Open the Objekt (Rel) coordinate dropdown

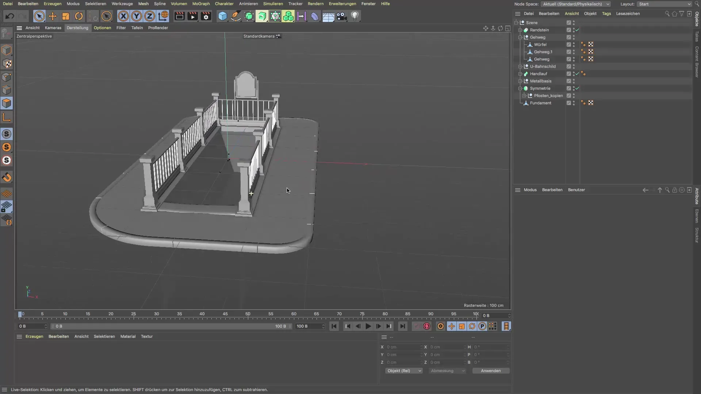point(404,371)
